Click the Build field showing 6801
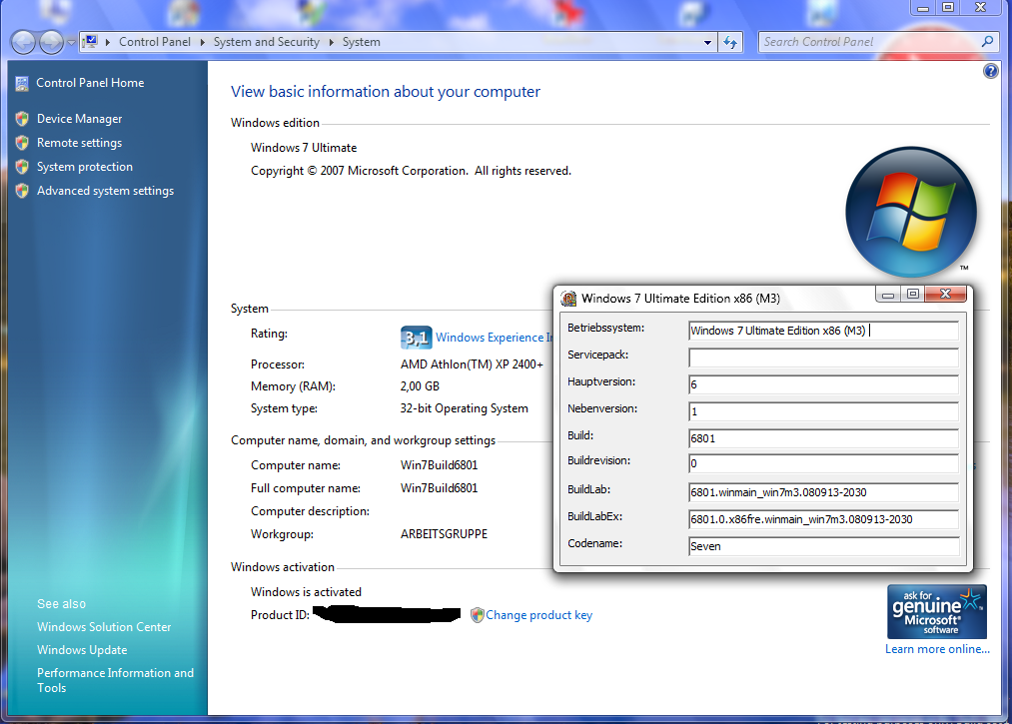The width and height of the screenshot is (1012, 724). coord(823,438)
